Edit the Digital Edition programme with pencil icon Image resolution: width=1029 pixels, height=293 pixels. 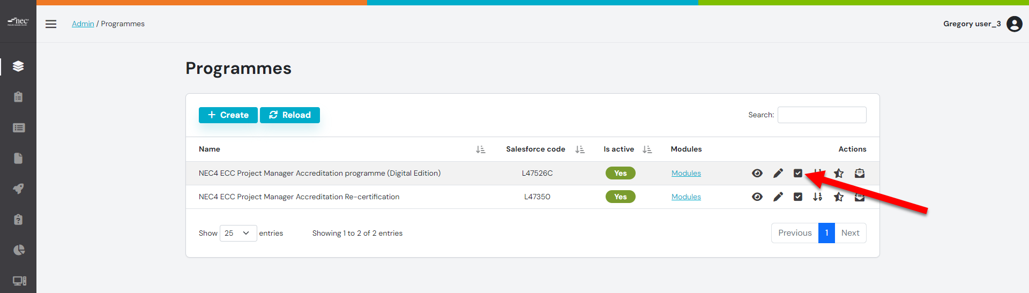coord(778,173)
